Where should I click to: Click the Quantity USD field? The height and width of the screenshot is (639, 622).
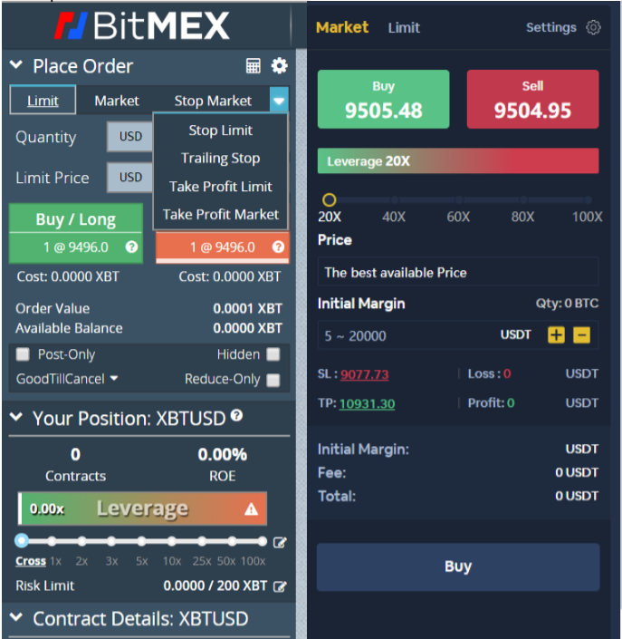point(130,137)
